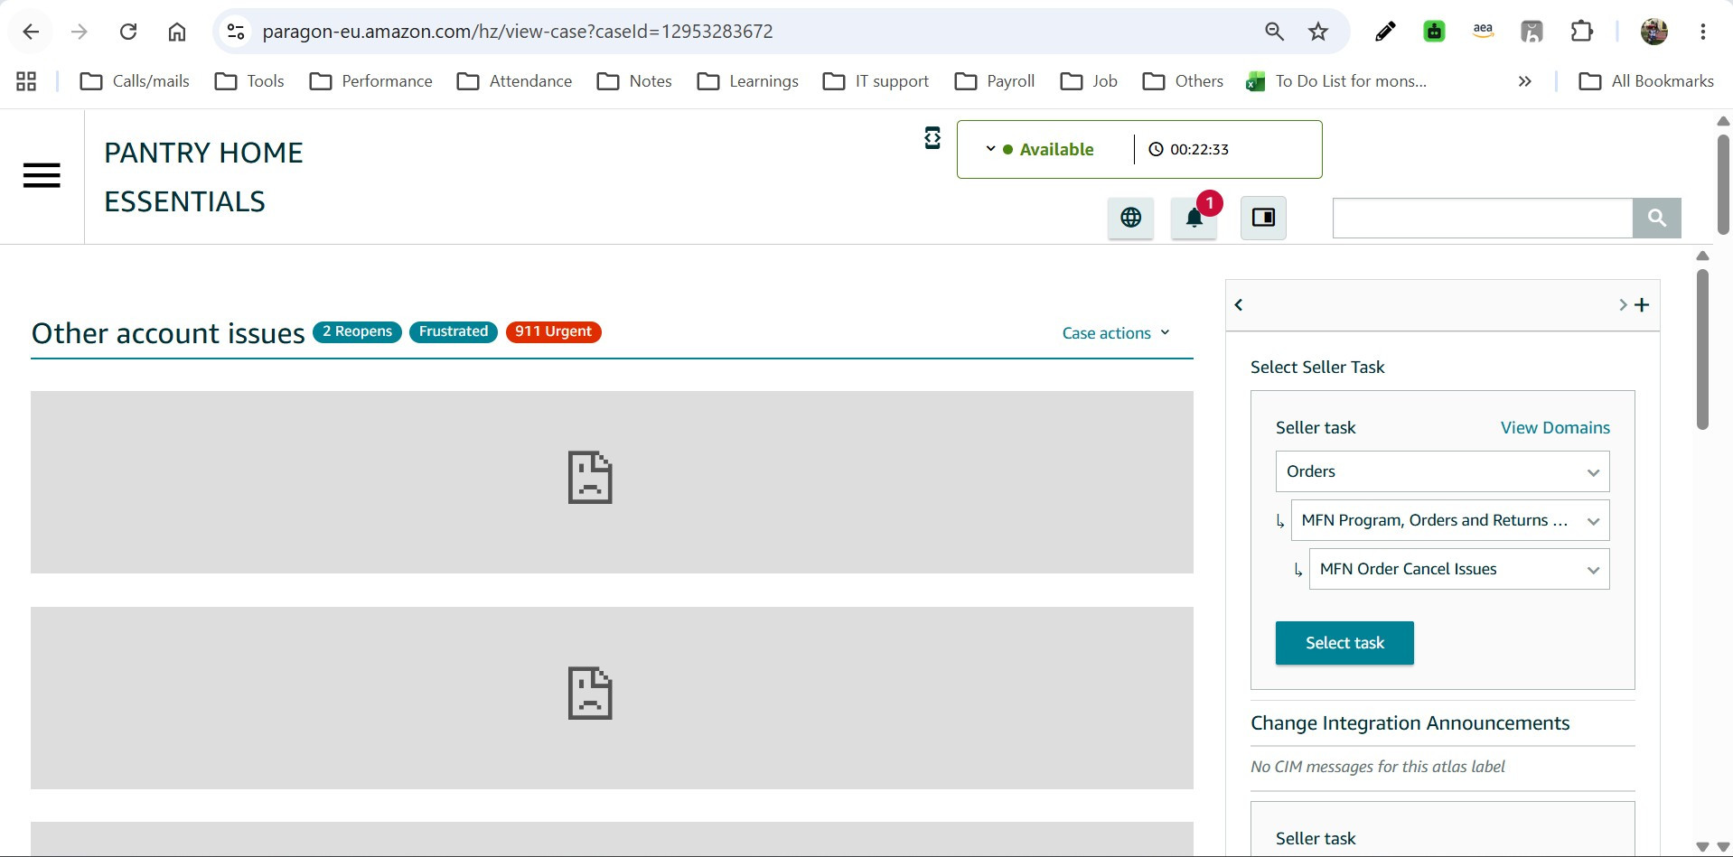Open the Payroll bookmark folder

[995, 81]
